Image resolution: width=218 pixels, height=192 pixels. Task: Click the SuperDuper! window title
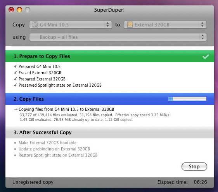click(x=109, y=10)
